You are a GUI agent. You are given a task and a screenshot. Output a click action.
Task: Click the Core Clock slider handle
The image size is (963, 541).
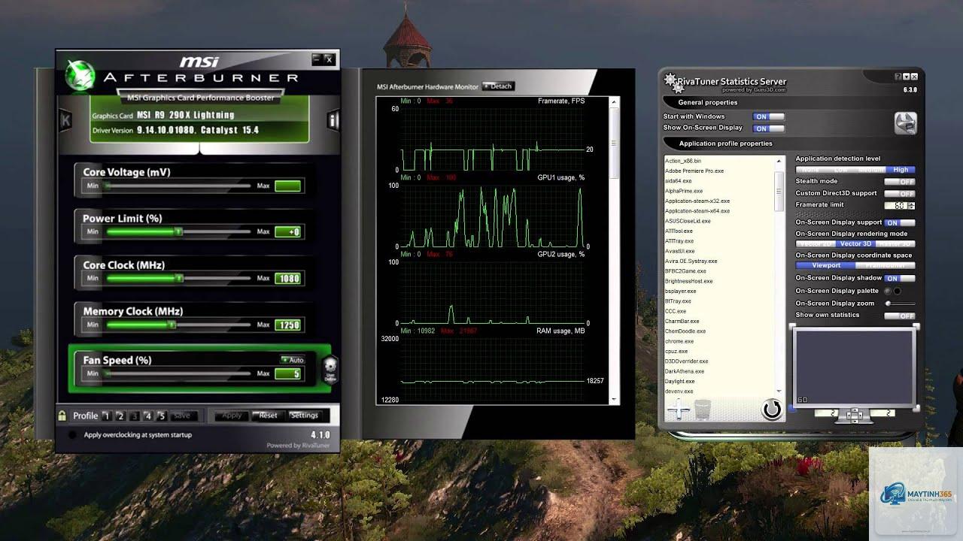(179, 279)
